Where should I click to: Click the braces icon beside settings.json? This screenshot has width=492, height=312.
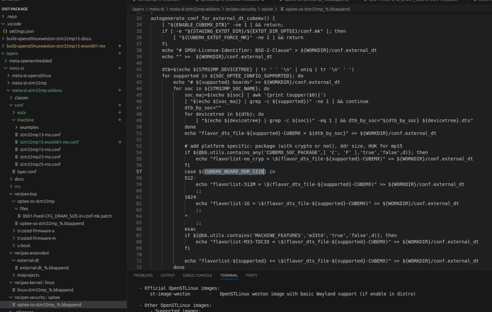click(x=5, y=31)
